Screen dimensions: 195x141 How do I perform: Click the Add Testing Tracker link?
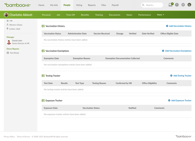[x=182, y=76]
